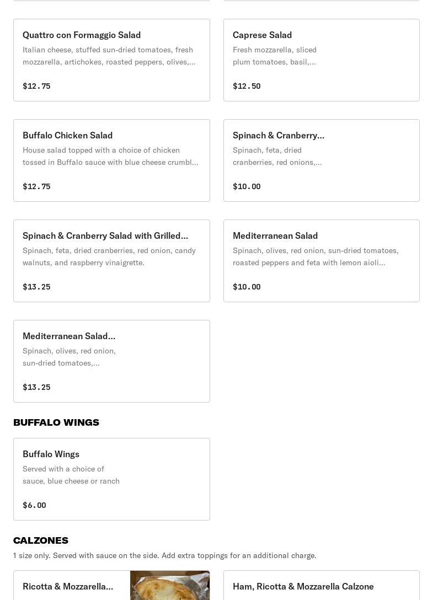Open the Quattro con Formaggio Salad item
This screenshot has width=433, height=600.
click(111, 60)
